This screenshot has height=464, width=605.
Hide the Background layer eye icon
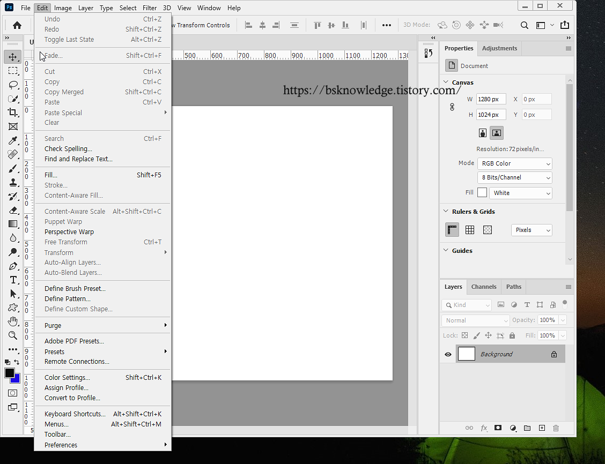pos(448,354)
